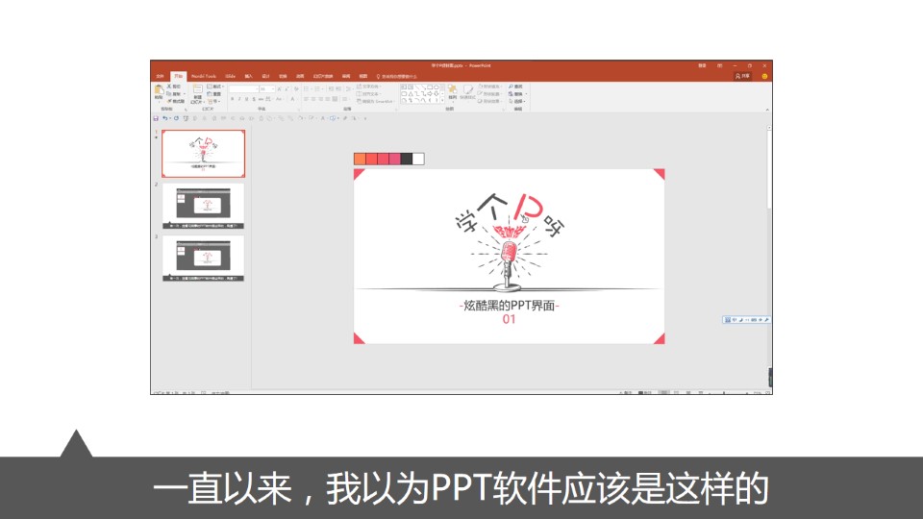
Task: Select slide 2 thumbnail in the slide panel
Action: pos(203,204)
